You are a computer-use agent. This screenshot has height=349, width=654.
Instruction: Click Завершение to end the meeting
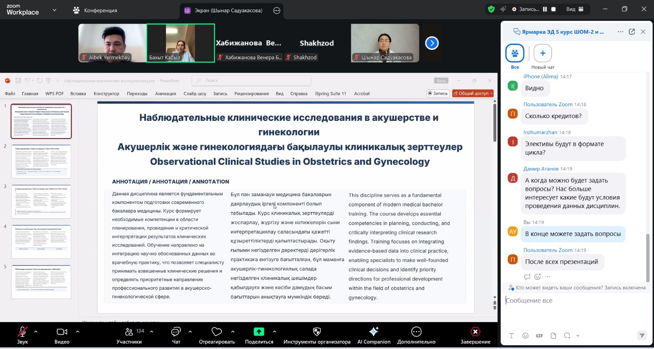475,335
